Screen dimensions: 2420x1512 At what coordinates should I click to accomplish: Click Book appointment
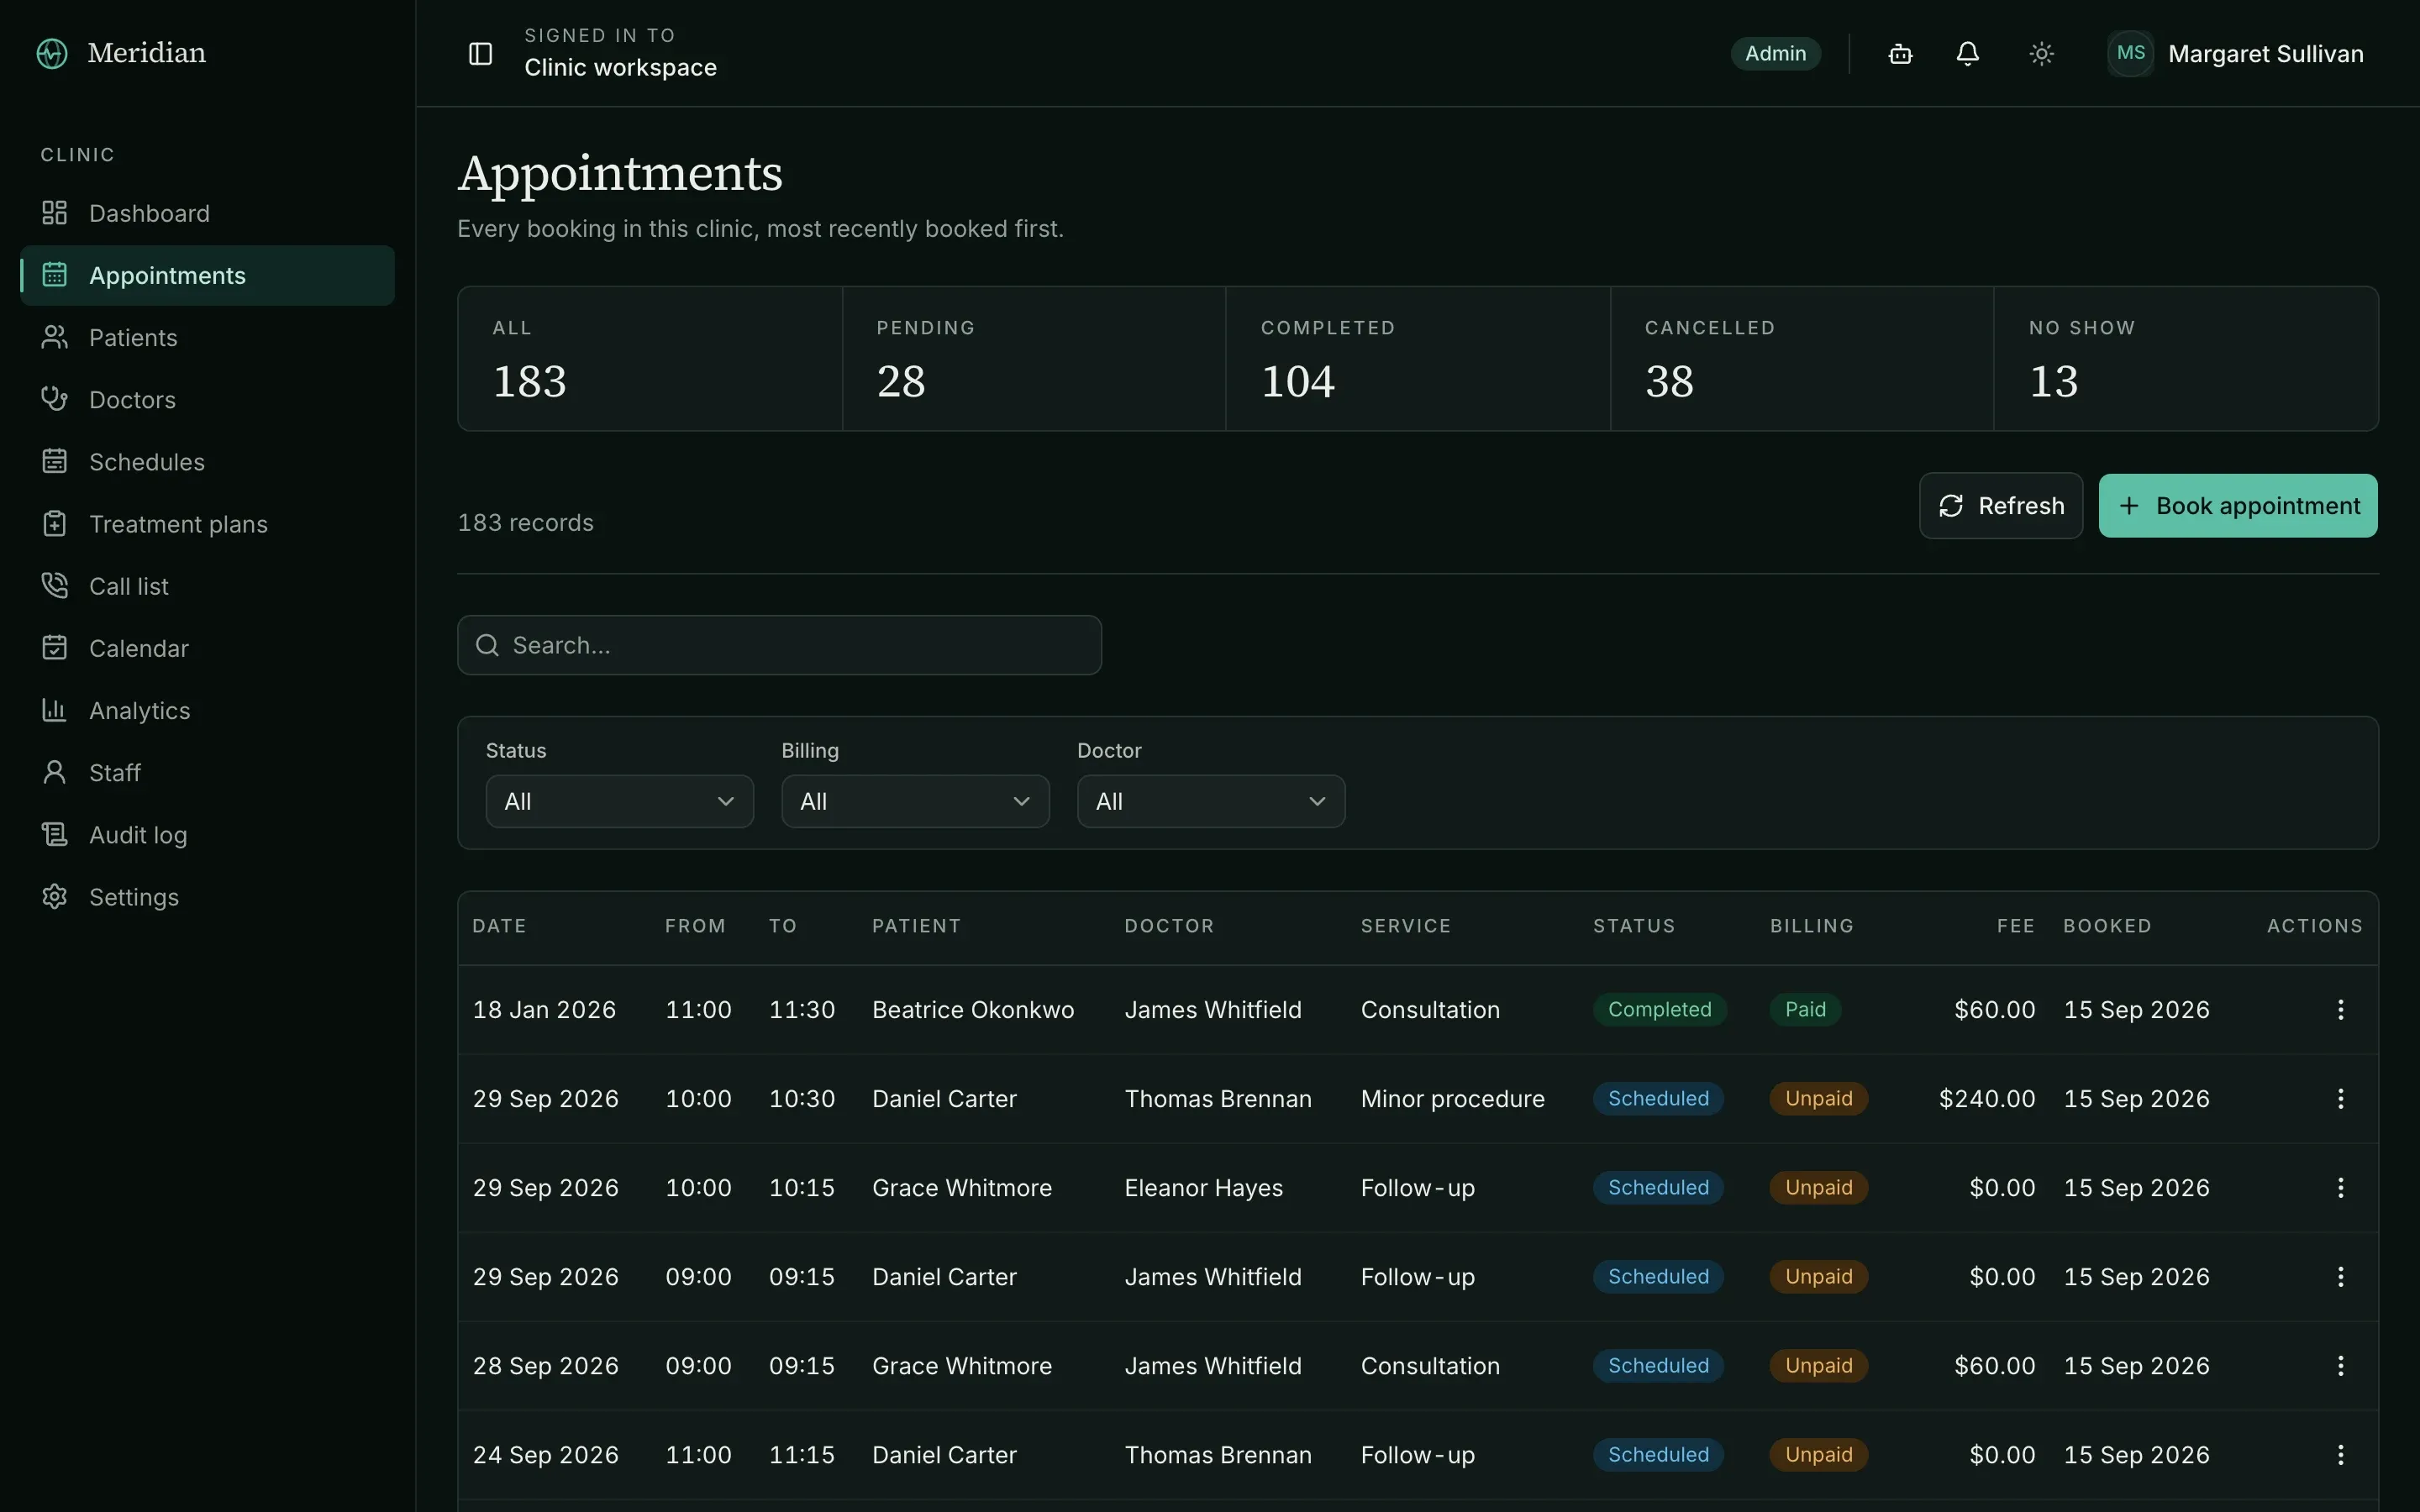2238,505
